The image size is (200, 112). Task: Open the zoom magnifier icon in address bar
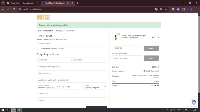[161, 9]
